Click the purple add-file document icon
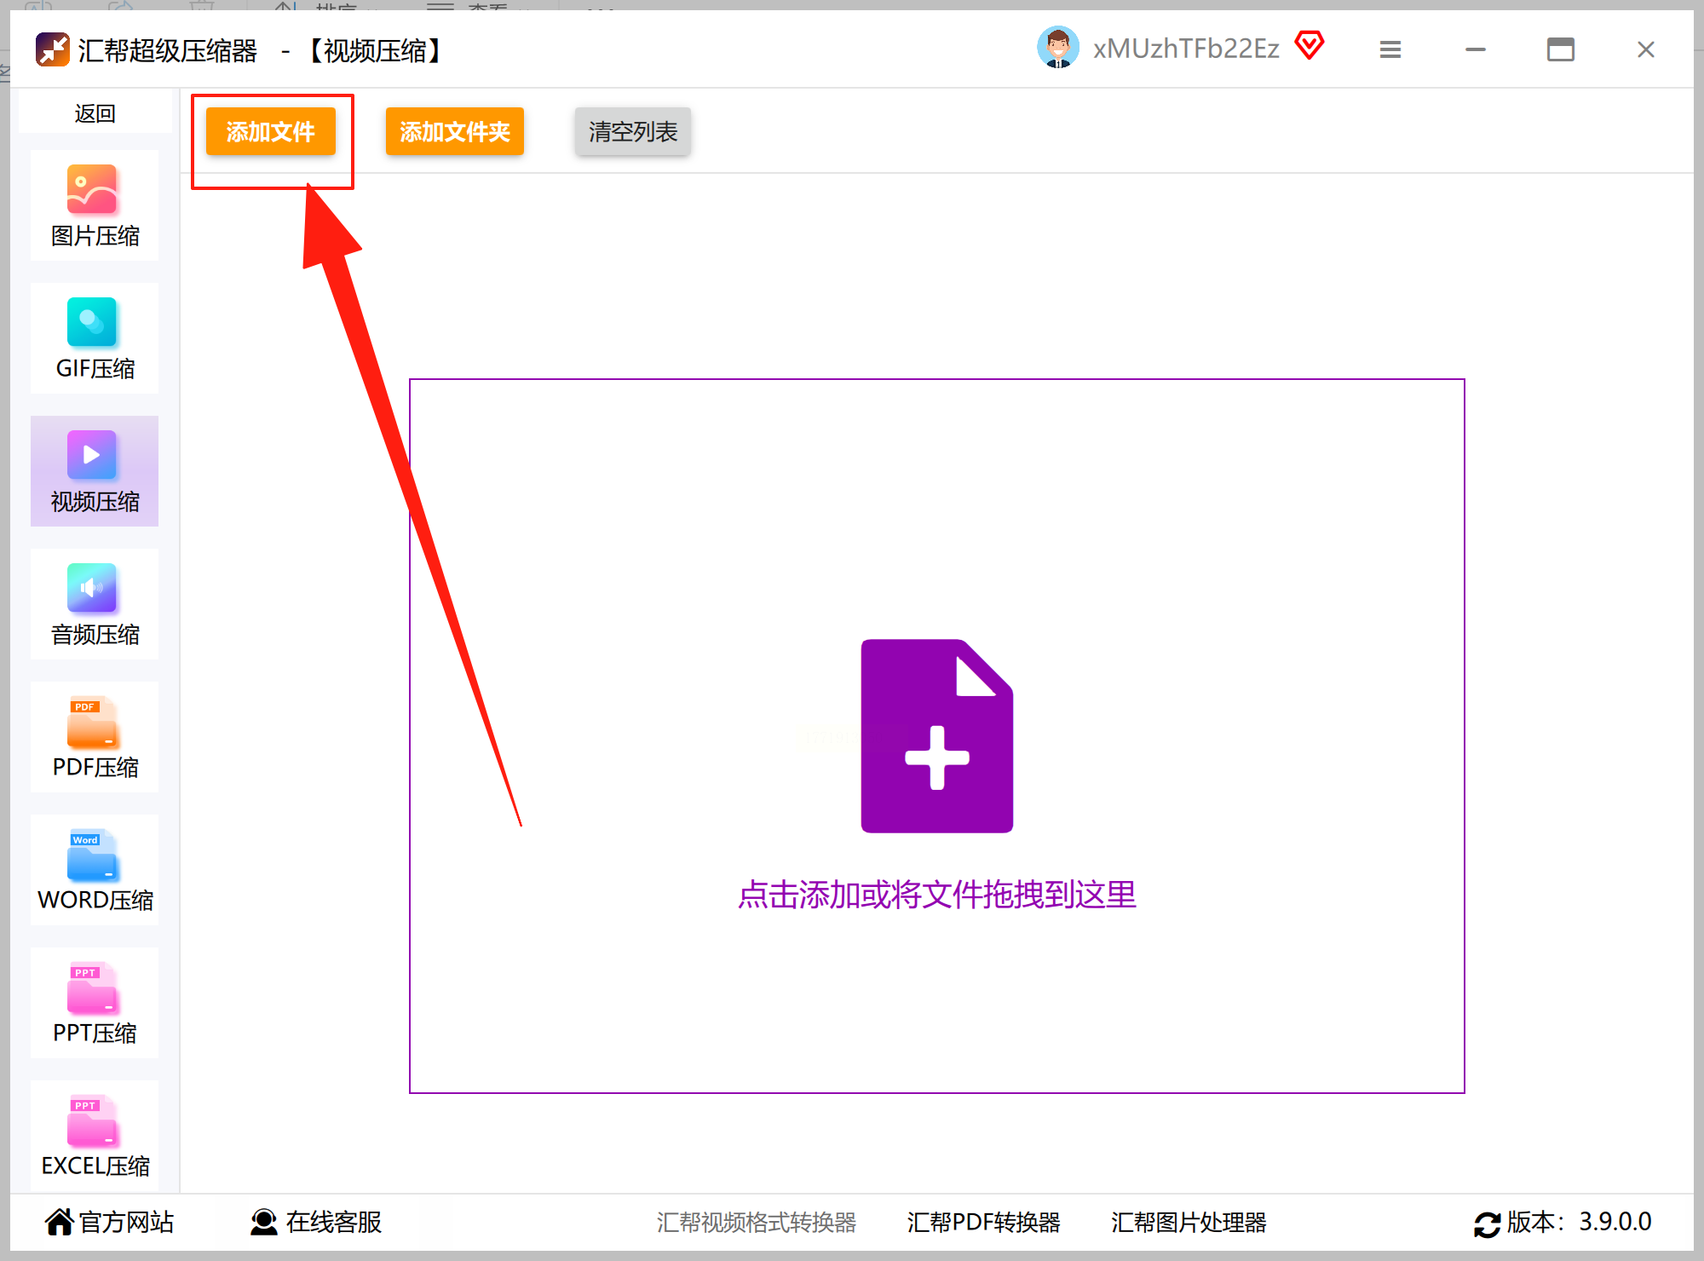 click(936, 736)
